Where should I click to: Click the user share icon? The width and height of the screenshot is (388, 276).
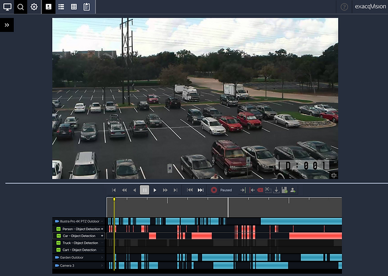[293, 190]
